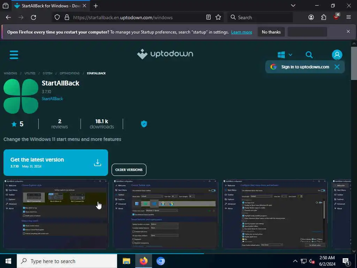Open File Explorer from the taskbar

pyautogui.click(x=126, y=261)
